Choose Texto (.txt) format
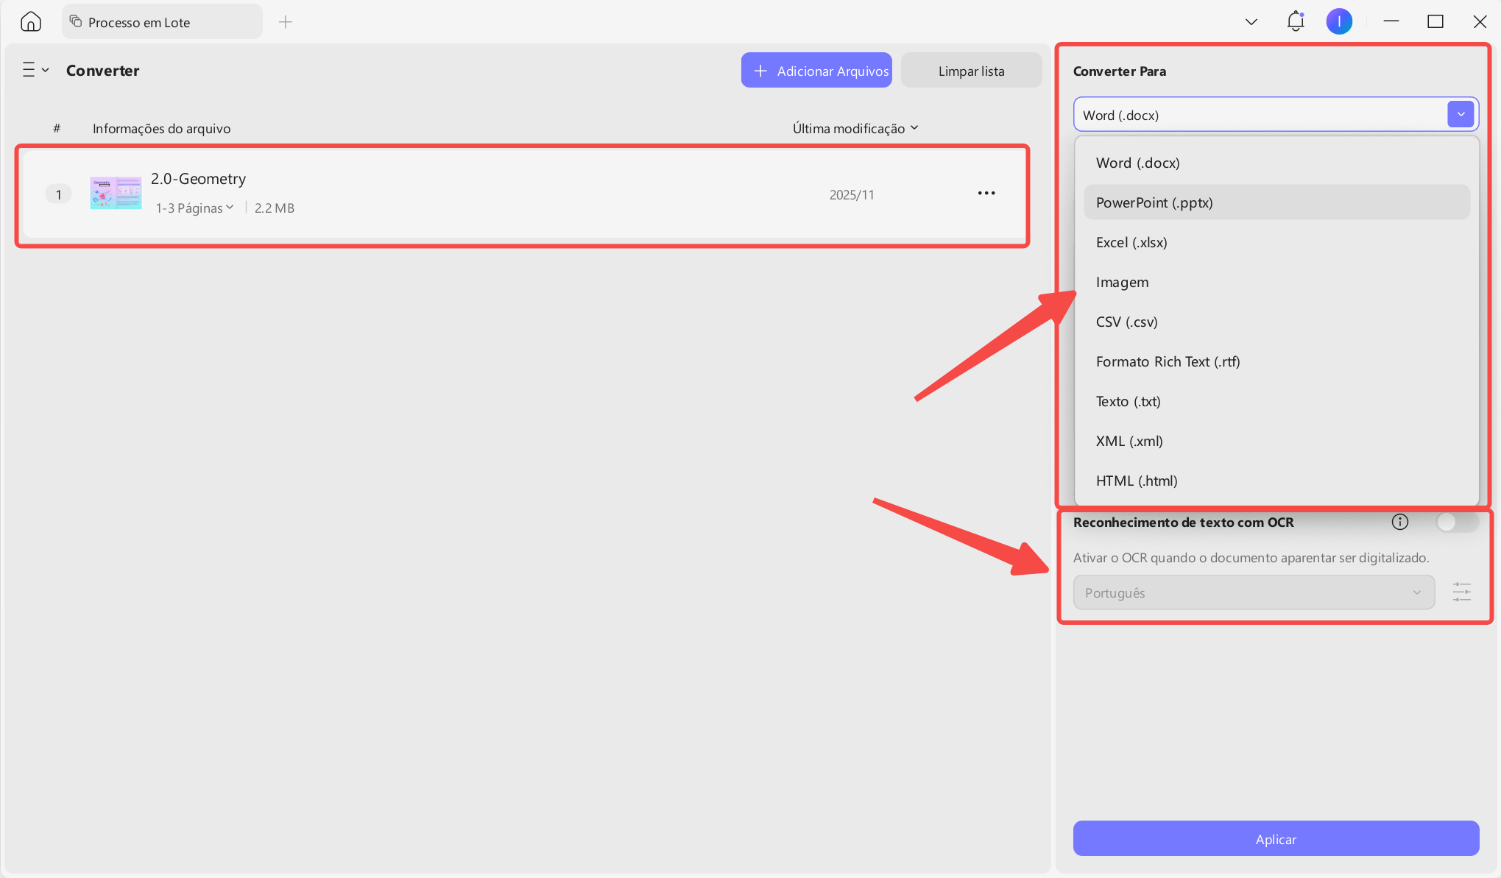 [1276, 401]
